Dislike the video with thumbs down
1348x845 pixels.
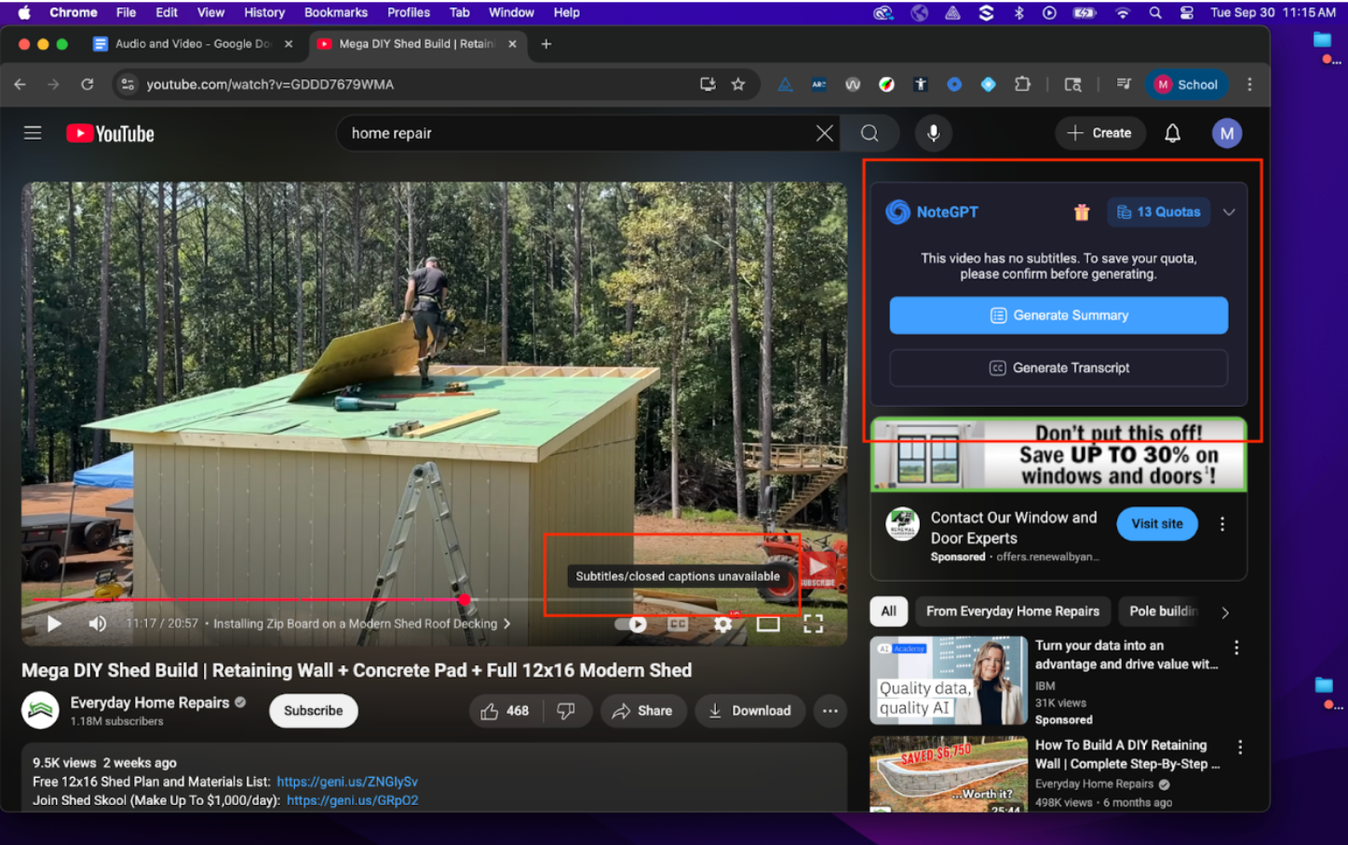tap(565, 711)
